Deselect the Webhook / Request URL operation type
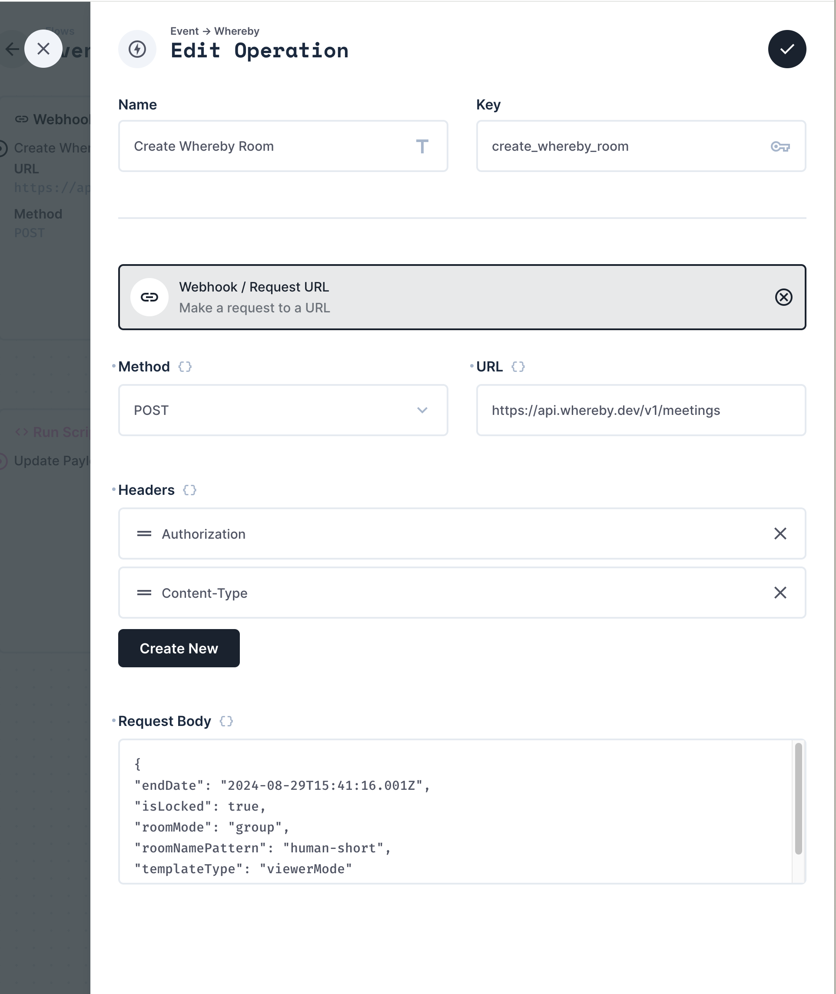 783,297
